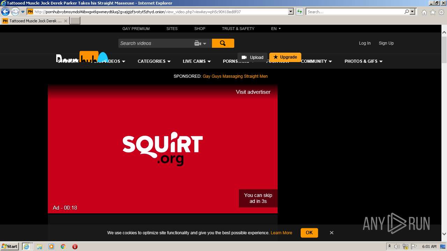Expand the CATEGORIES menu
447x251 pixels.
154,61
